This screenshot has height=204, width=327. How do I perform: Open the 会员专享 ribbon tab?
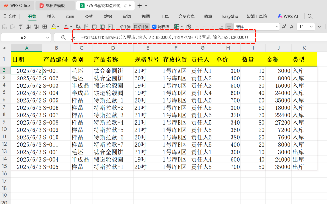tap(186, 17)
